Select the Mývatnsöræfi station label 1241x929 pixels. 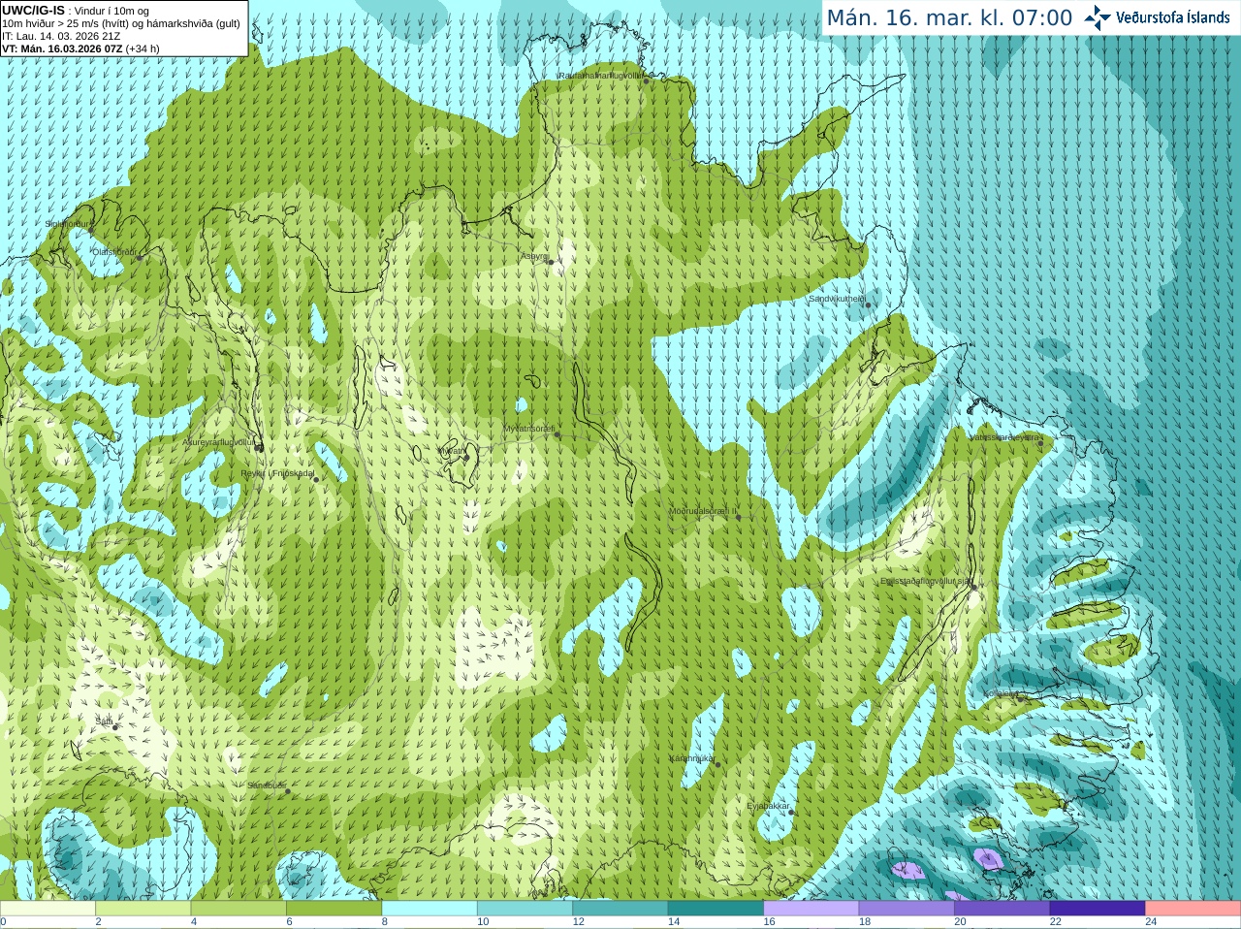pos(528,429)
